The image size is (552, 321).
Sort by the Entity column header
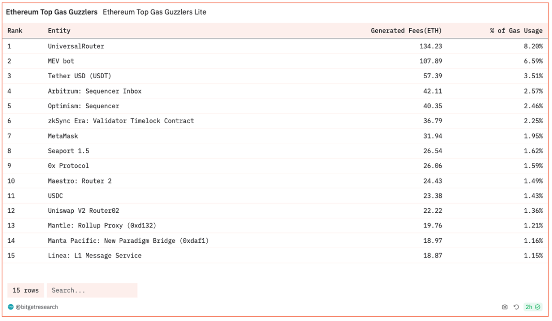[x=59, y=31]
